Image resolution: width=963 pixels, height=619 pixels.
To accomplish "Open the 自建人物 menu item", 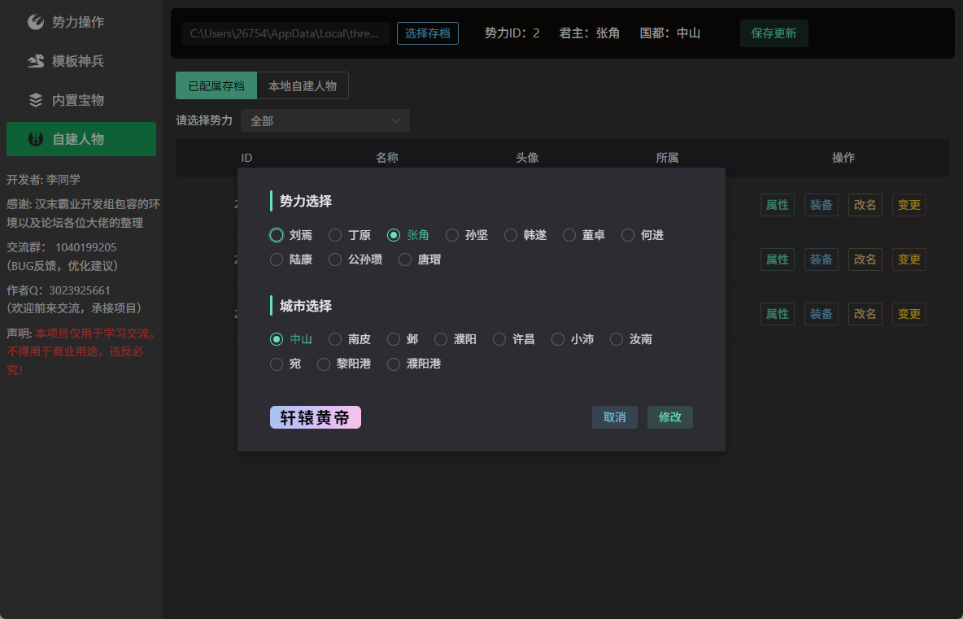I will click(81, 139).
